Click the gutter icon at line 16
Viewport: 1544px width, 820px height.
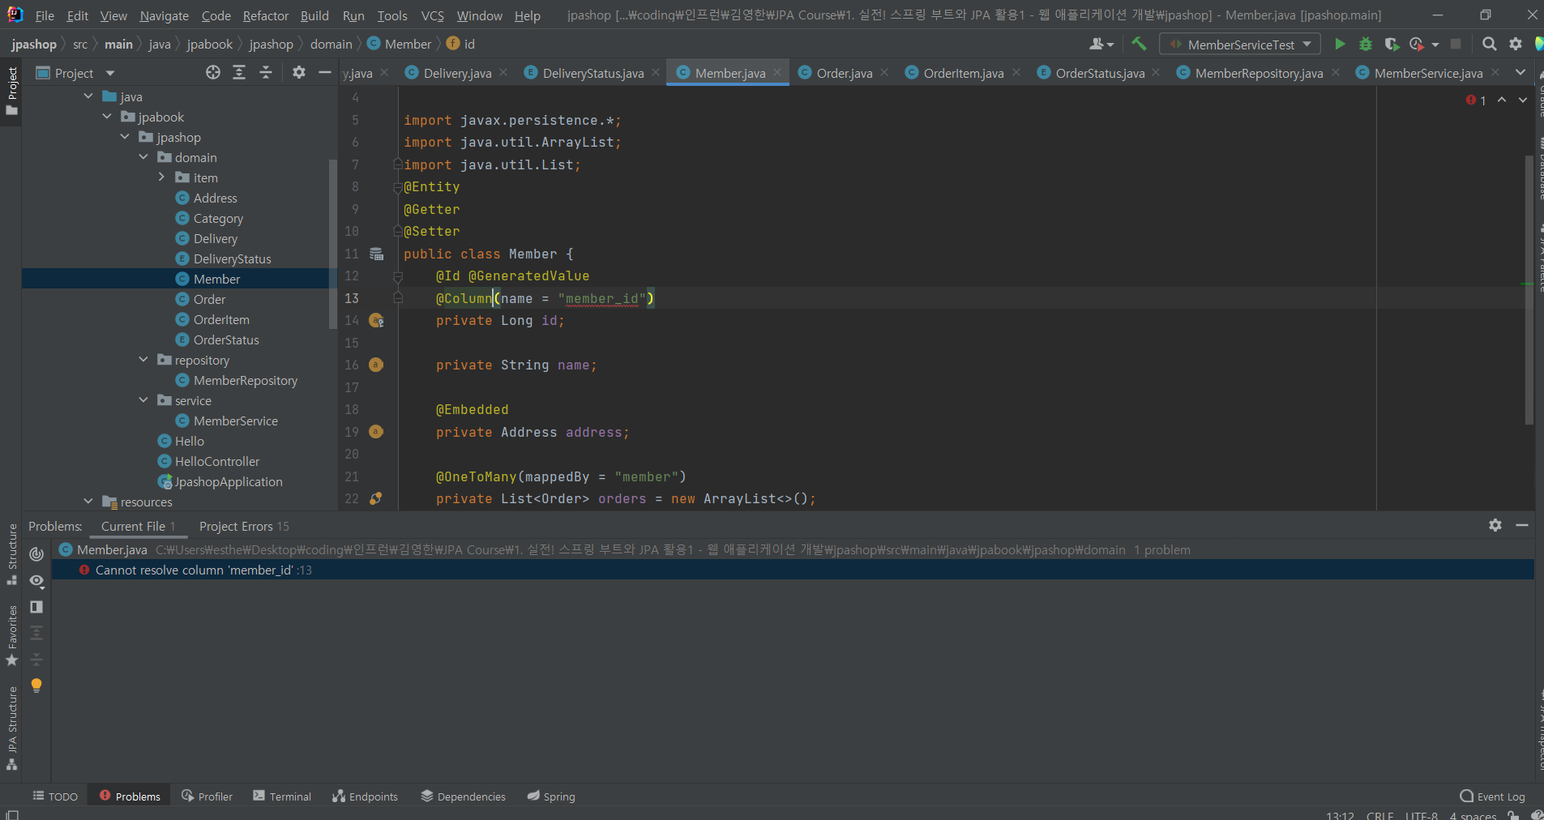click(x=376, y=365)
